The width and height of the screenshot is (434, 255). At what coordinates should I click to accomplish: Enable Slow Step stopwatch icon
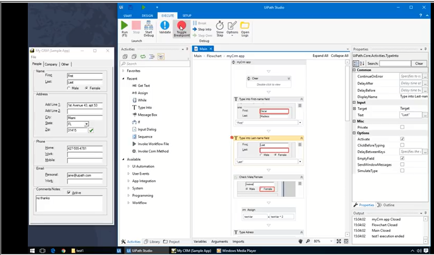[220, 25]
